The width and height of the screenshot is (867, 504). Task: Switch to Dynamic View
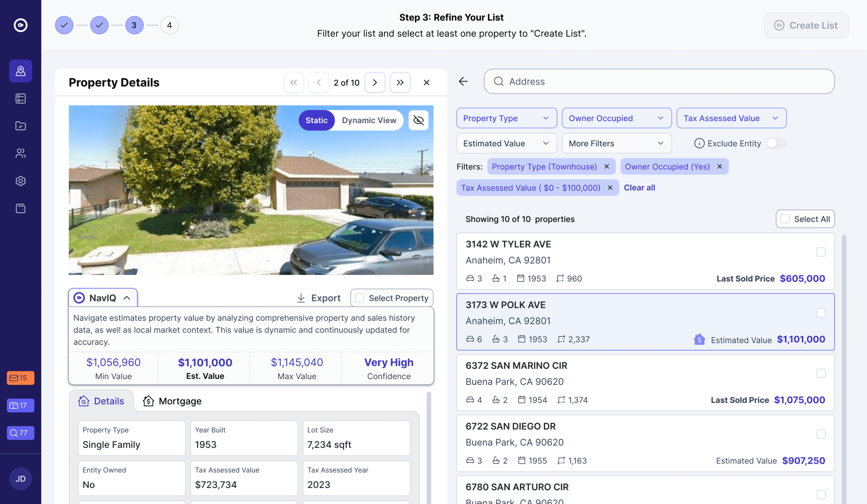pyautogui.click(x=369, y=120)
